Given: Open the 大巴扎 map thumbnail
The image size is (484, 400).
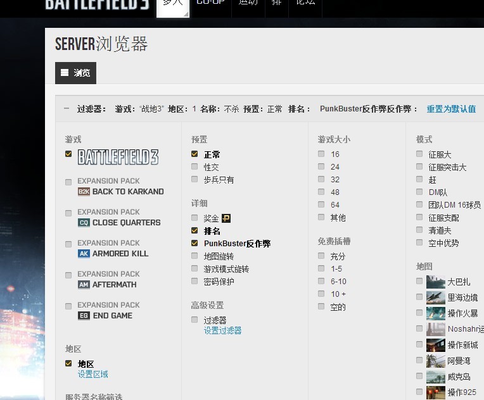Looking at the screenshot, I should pyautogui.click(x=436, y=282).
